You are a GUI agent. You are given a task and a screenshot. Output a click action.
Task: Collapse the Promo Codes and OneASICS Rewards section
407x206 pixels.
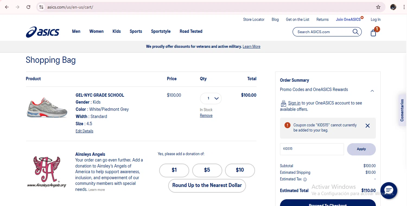coord(372,91)
